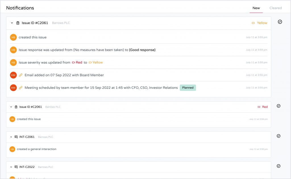Click KM avatar on the Email added row
The height and width of the screenshot is (179, 291).
pyautogui.click(x=13, y=75)
